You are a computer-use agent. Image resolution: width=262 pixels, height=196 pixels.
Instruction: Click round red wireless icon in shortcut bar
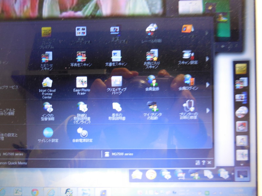coord(151,175)
